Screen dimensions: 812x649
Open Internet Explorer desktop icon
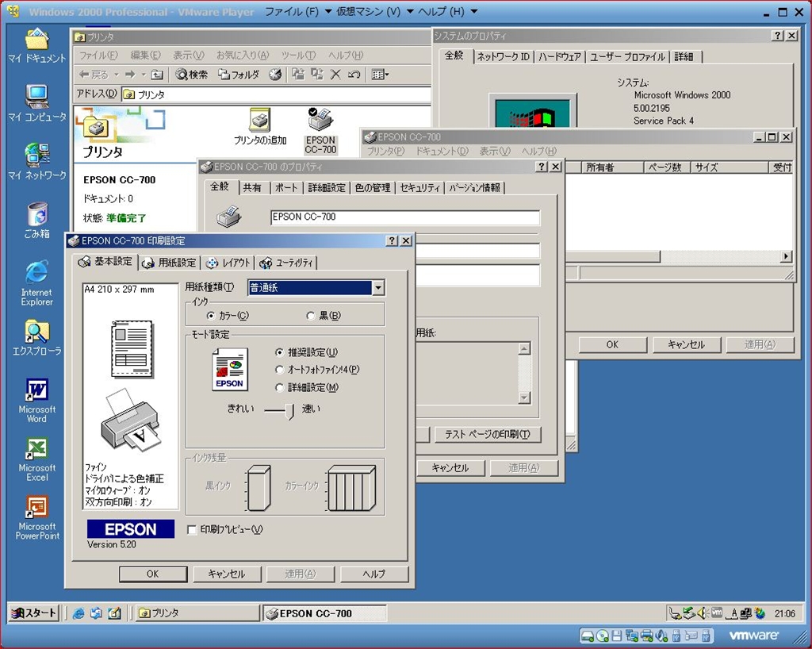click(x=36, y=274)
